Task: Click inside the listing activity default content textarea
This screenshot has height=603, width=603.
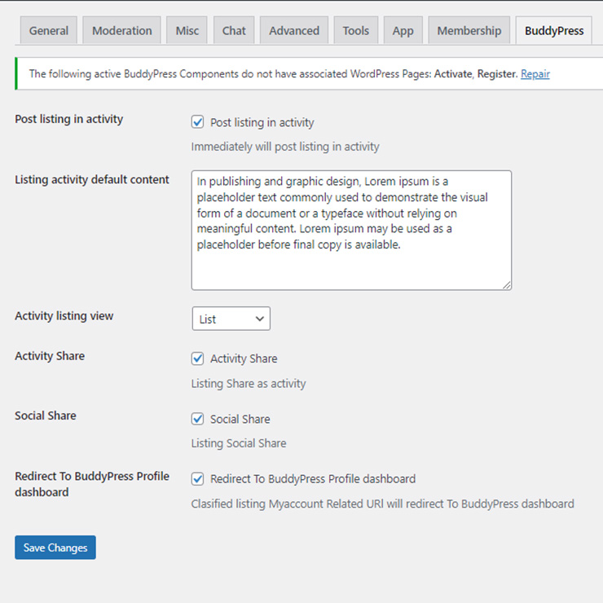Action: coord(351,230)
